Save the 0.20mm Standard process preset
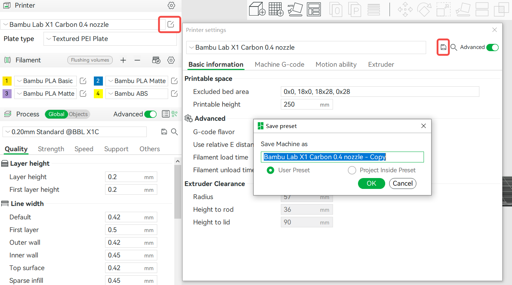This screenshot has height=285, width=512. [x=164, y=132]
